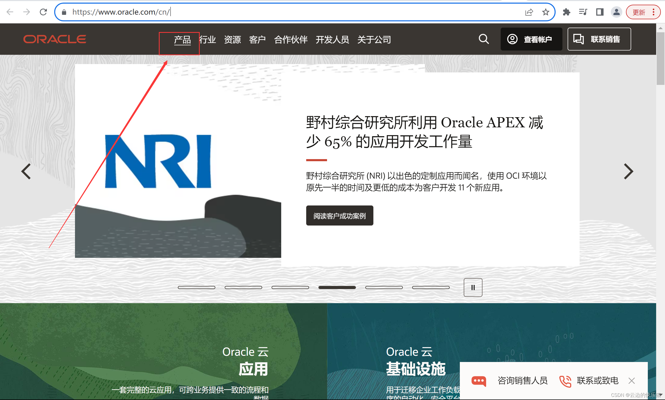Image resolution: width=665 pixels, height=400 pixels.
Task: Click the URL address bar field
Action: pyautogui.click(x=269, y=12)
